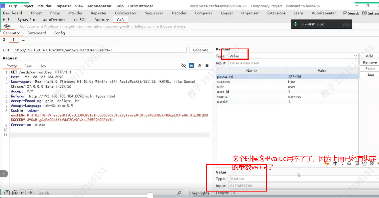Select the Config sub-tab
The width and height of the screenshot is (379, 198).
[59, 33]
